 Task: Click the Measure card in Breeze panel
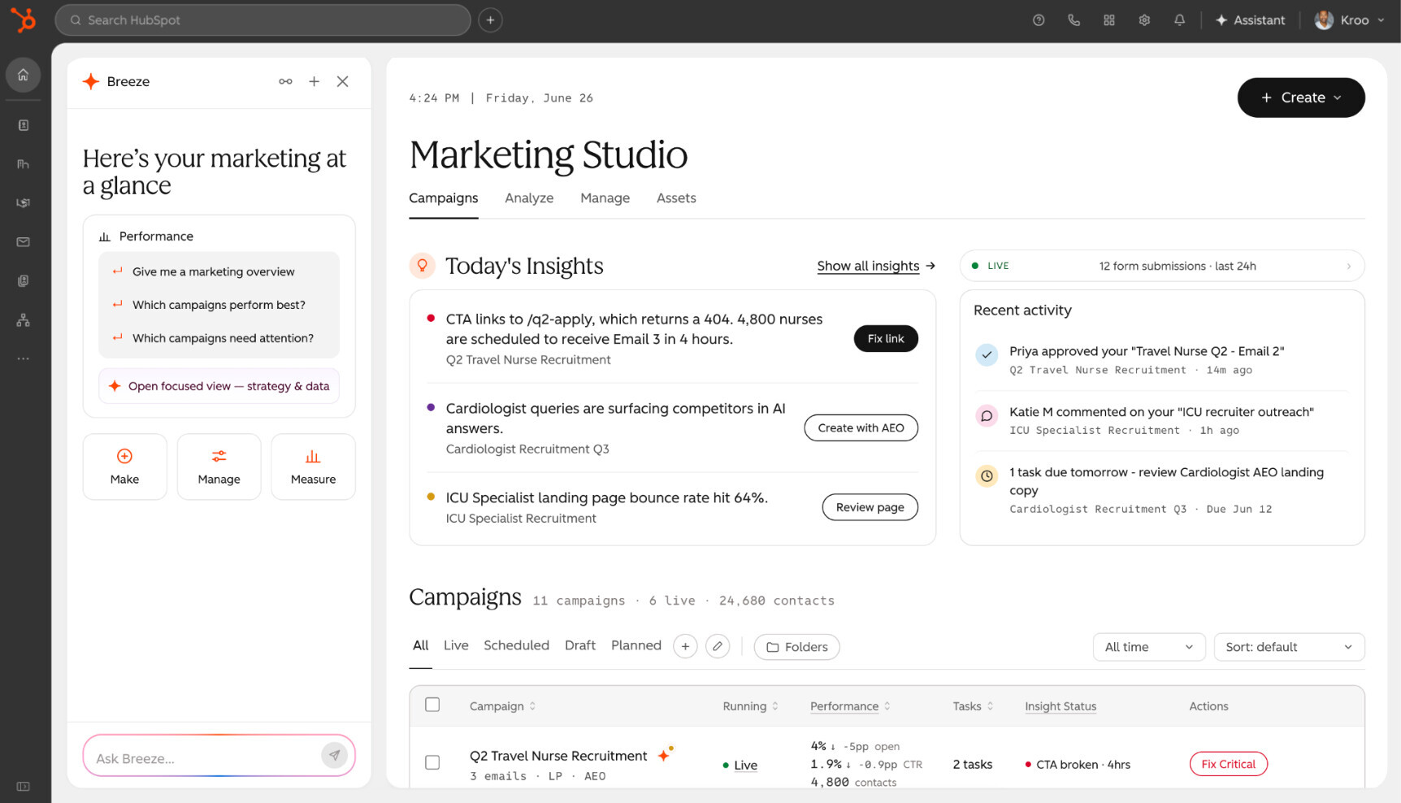313,467
